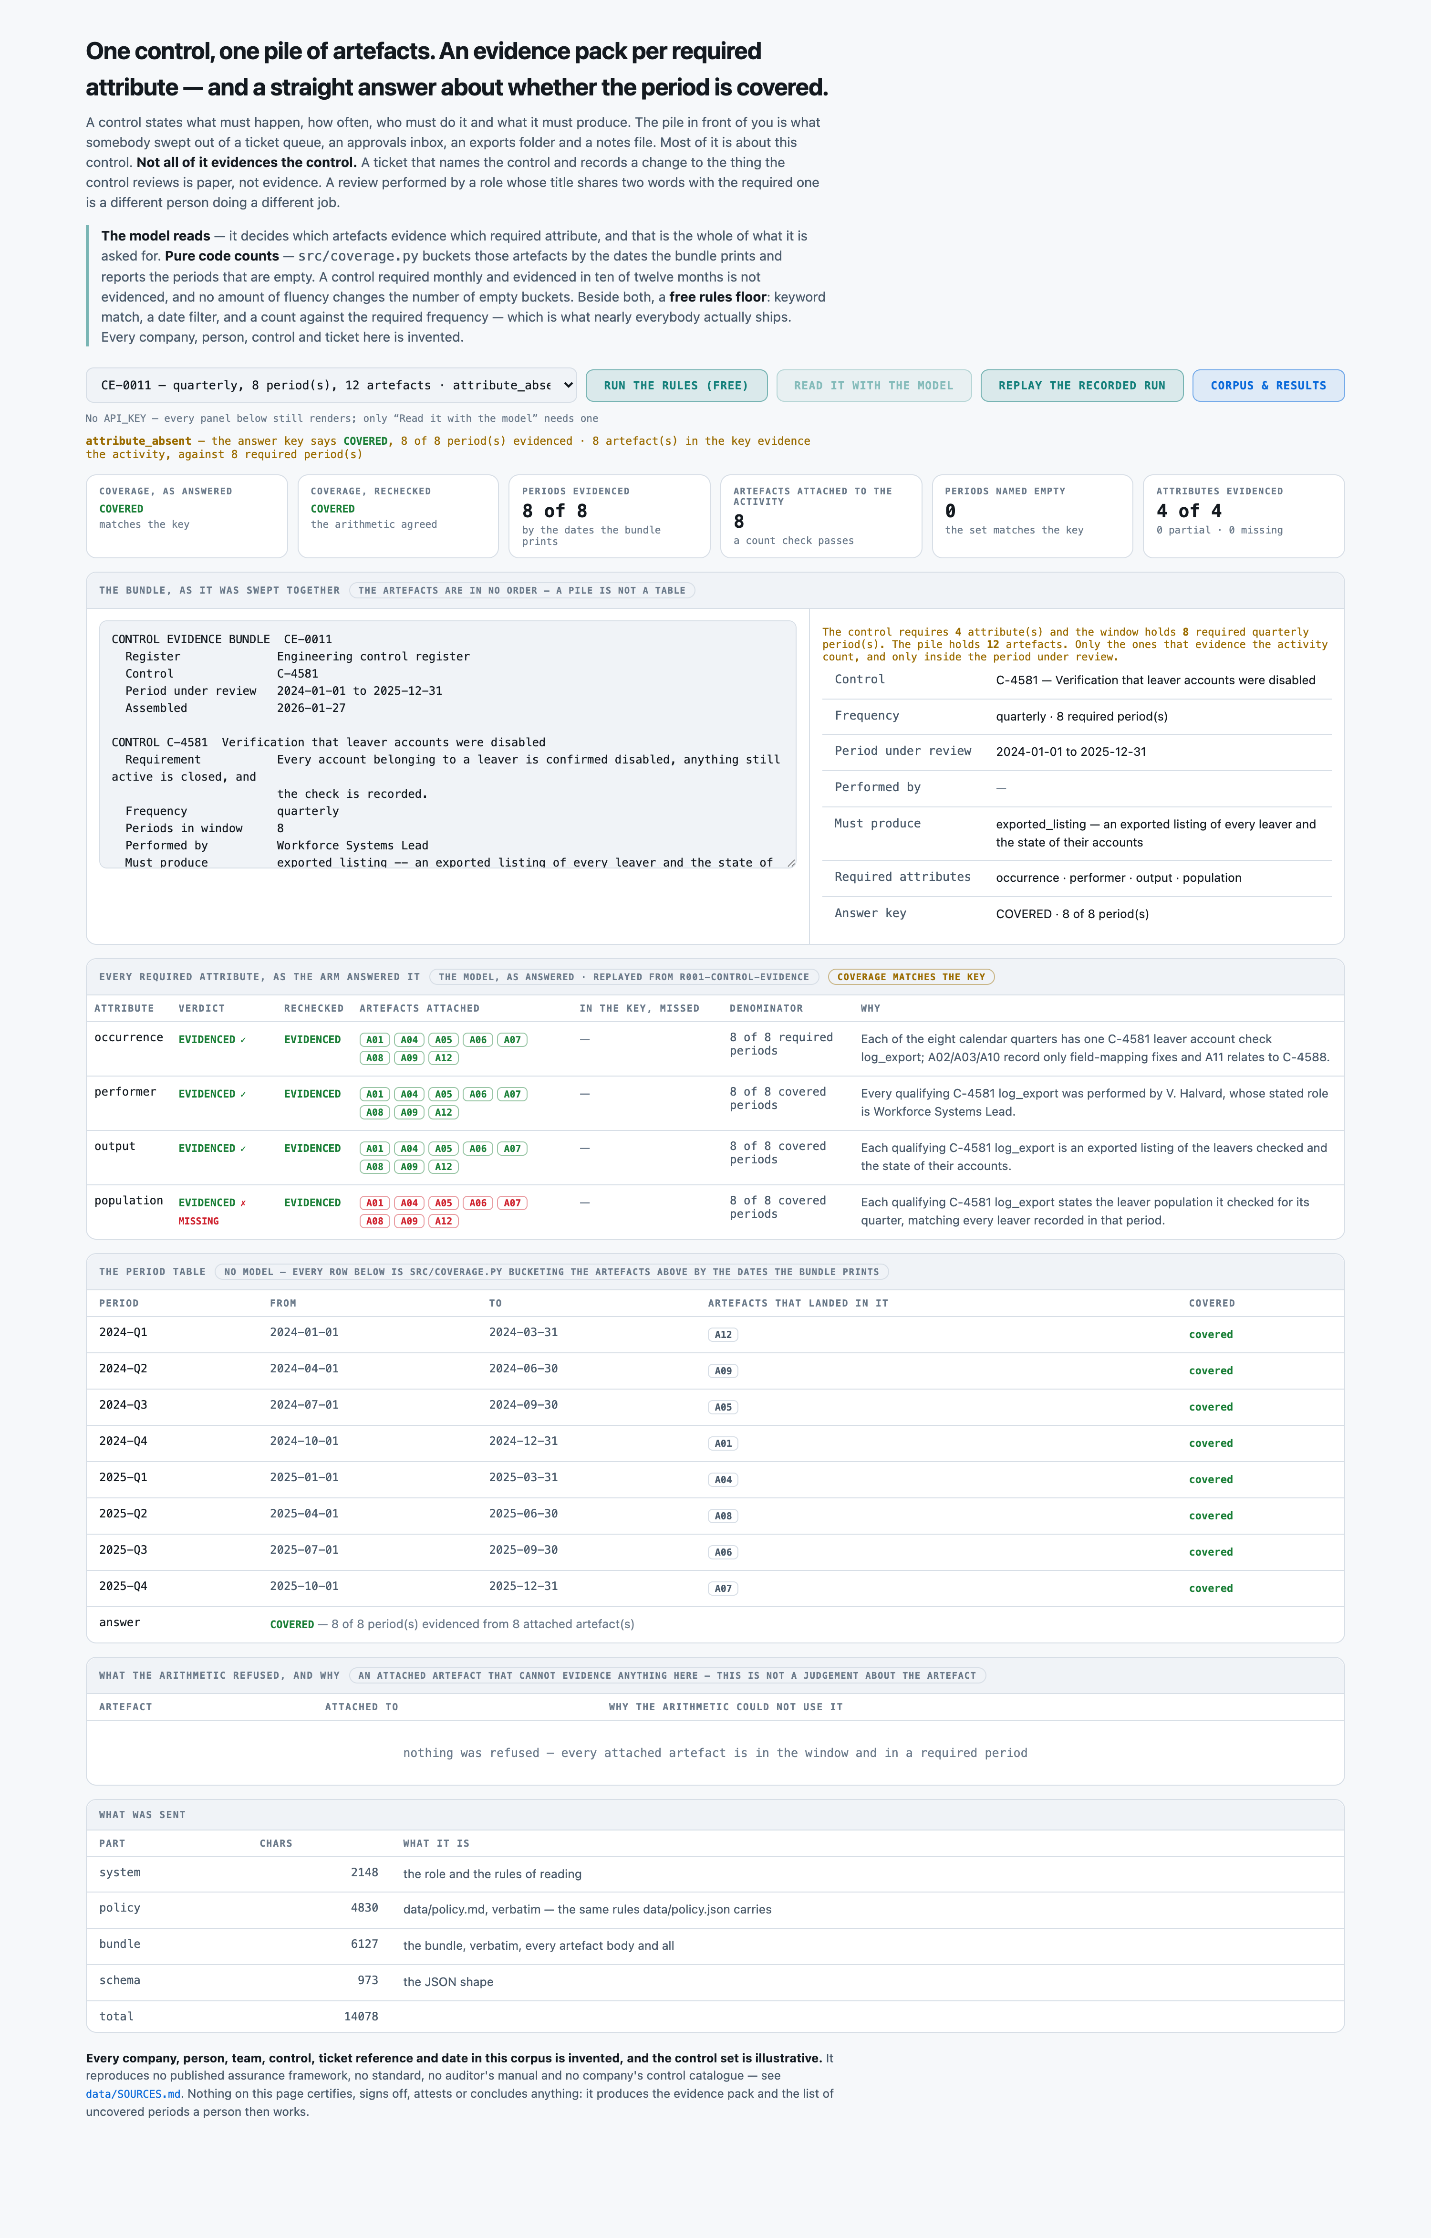Click the red A04 chip in the population row

pyautogui.click(x=409, y=1203)
